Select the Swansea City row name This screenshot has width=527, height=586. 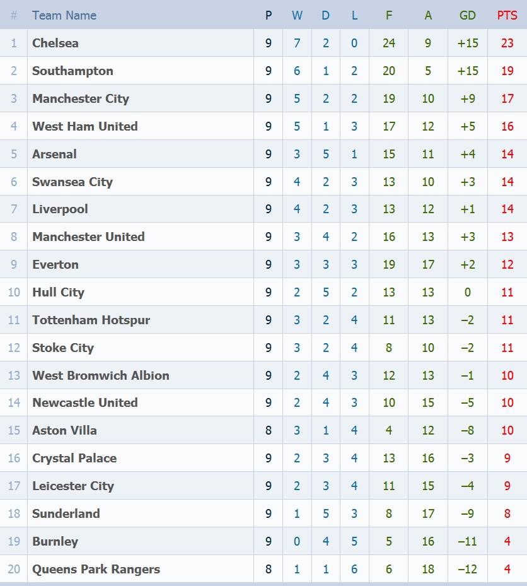pyautogui.click(x=72, y=182)
